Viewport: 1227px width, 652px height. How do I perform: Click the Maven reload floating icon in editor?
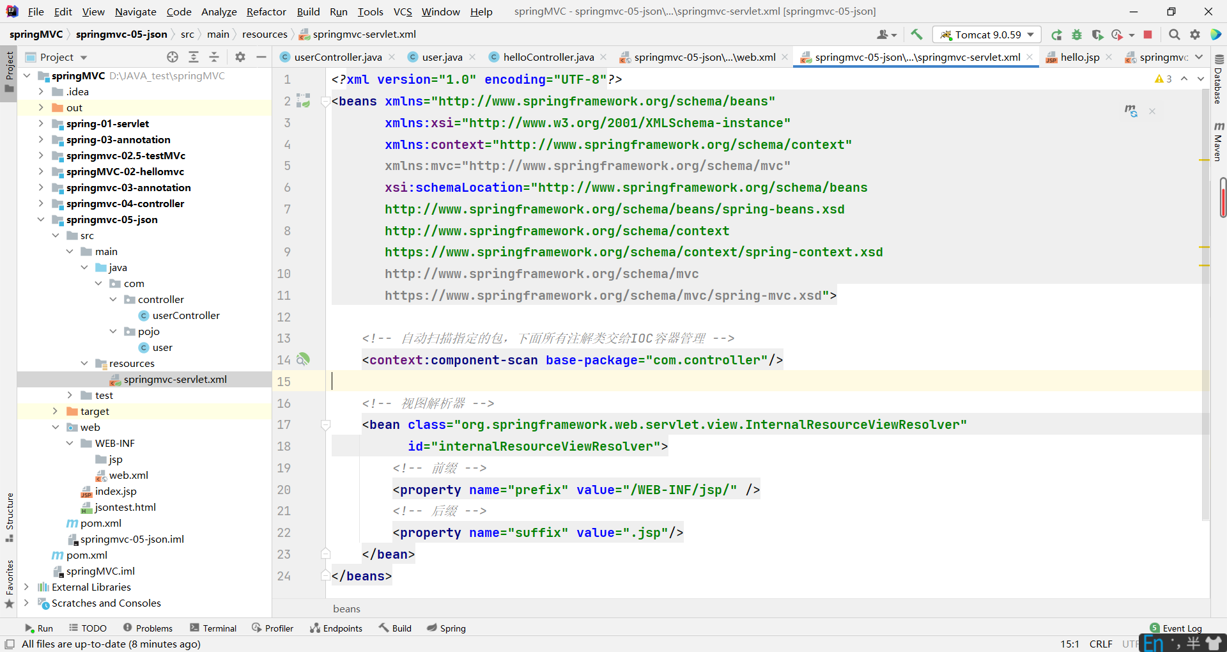click(1131, 111)
